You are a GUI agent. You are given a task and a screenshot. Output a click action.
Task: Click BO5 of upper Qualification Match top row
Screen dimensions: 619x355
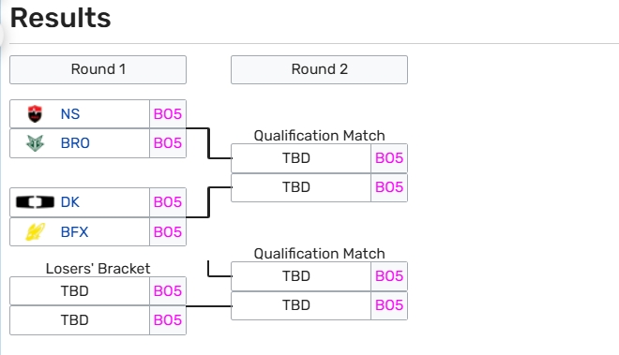[x=389, y=158]
